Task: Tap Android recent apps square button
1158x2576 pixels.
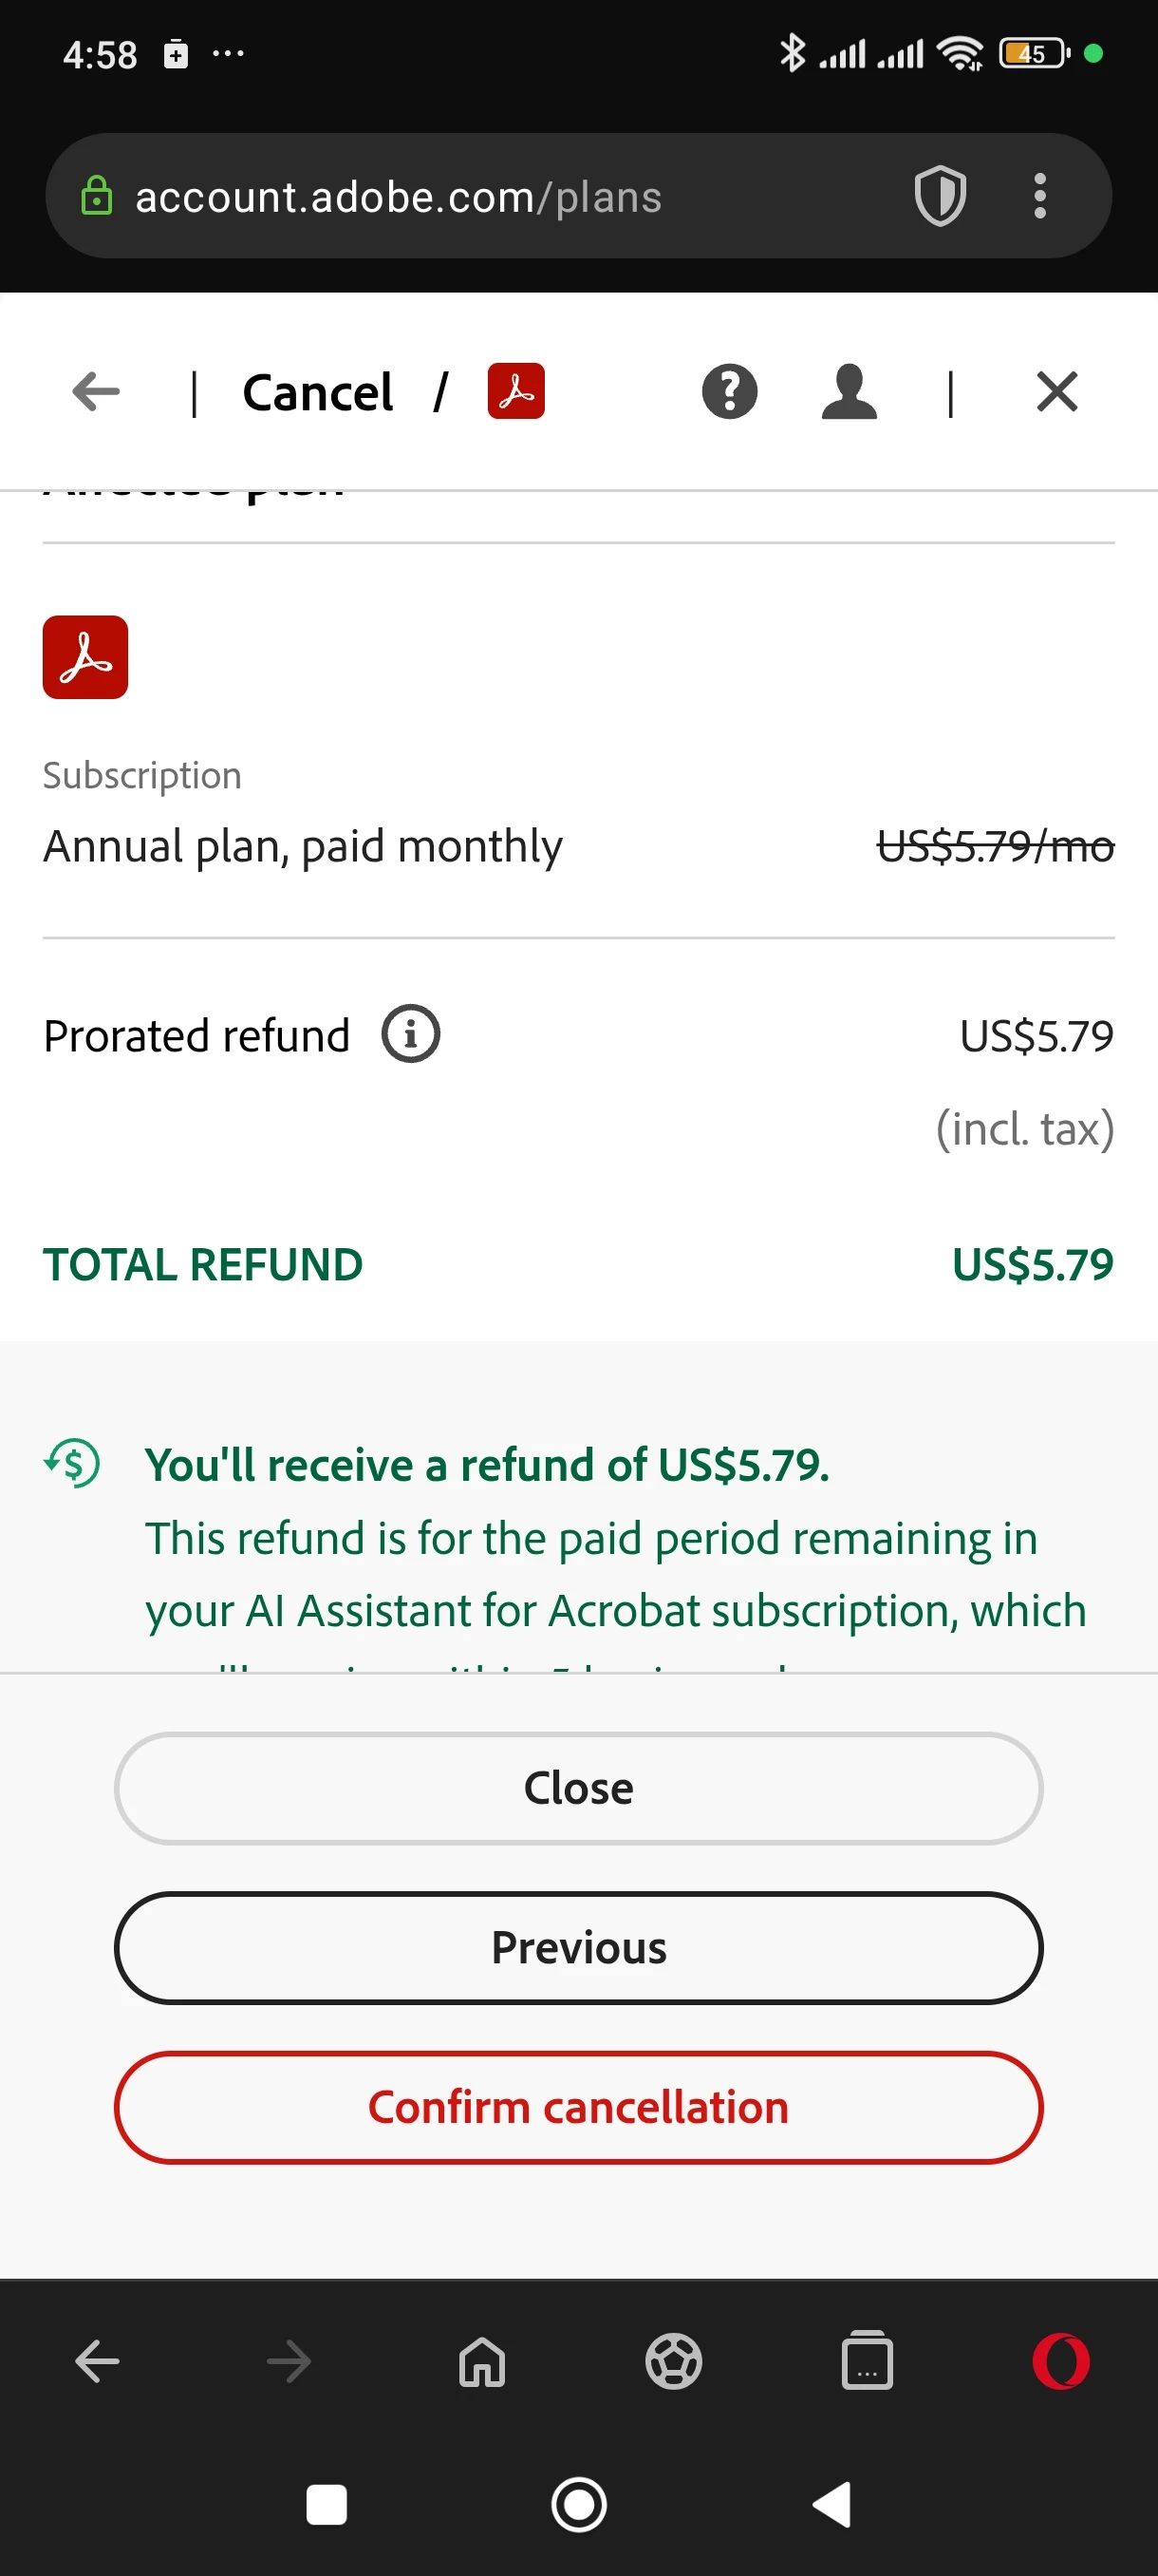Action: 327,2505
